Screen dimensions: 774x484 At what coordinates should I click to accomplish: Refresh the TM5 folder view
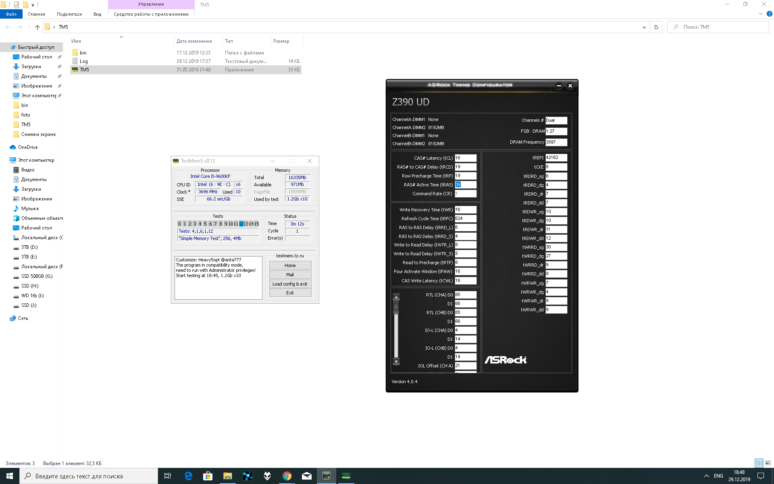(656, 27)
